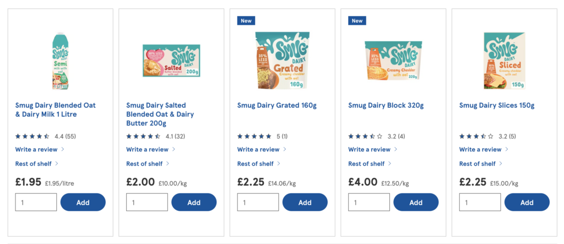Add Smug Dairy Slices 150g to basket

pyautogui.click(x=527, y=202)
